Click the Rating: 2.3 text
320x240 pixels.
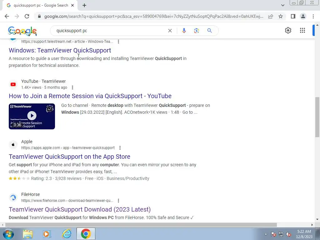[x=42, y=178]
